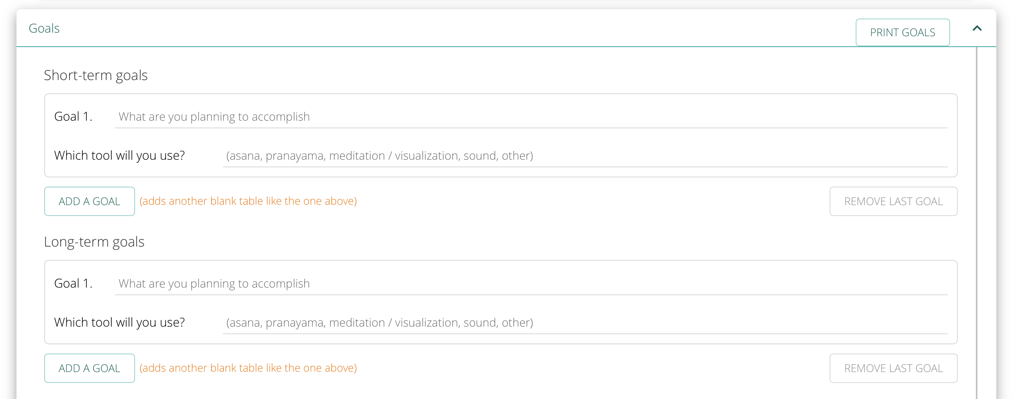Click the Print Goals button
The image size is (1012, 399).
(903, 32)
